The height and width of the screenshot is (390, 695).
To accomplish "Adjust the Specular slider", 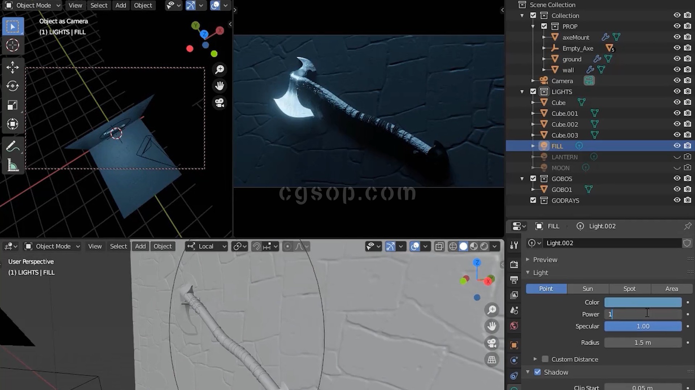I will 643,326.
